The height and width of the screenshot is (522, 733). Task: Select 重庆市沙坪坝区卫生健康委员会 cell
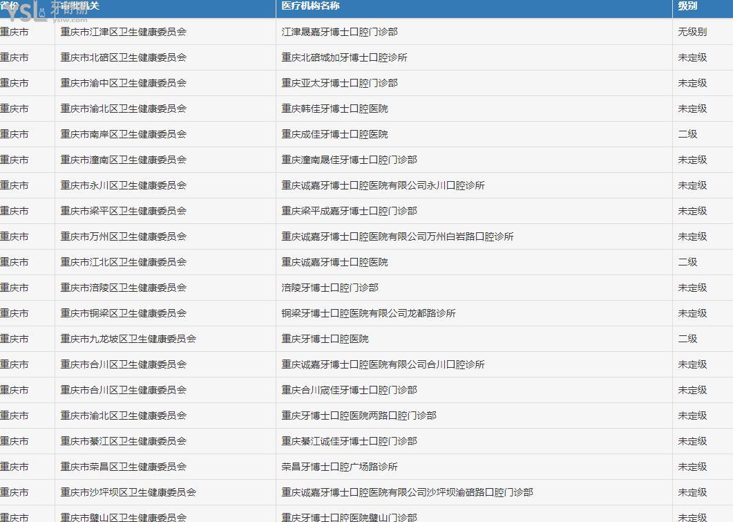(x=128, y=492)
